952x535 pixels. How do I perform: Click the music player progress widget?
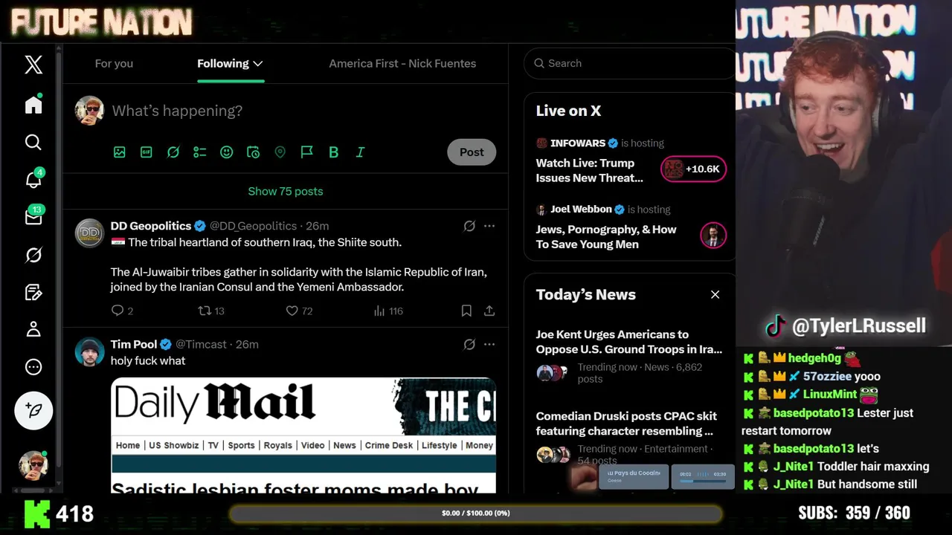703,476
